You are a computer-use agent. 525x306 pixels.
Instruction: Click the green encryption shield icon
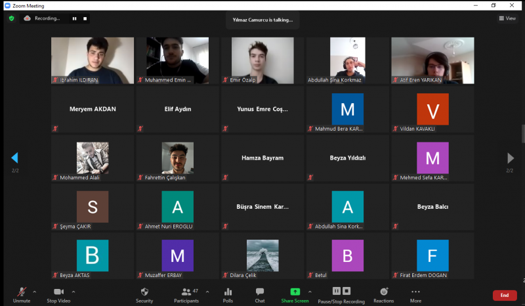[x=11, y=18]
